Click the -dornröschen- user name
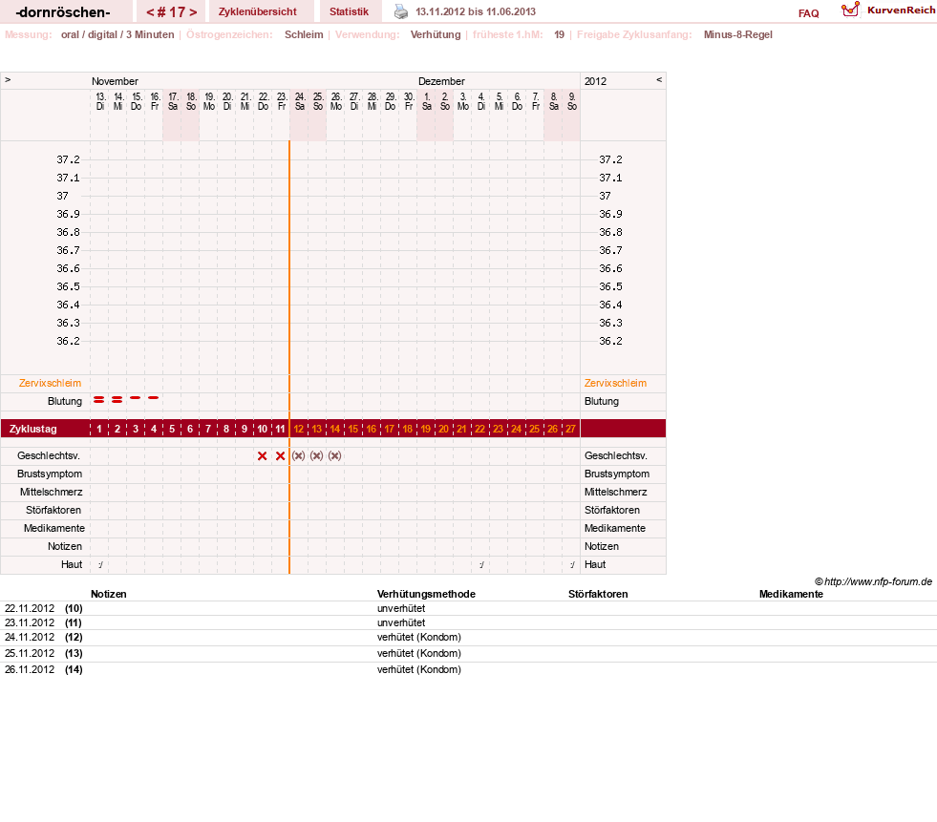The height and width of the screenshot is (822, 937). click(x=63, y=12)
